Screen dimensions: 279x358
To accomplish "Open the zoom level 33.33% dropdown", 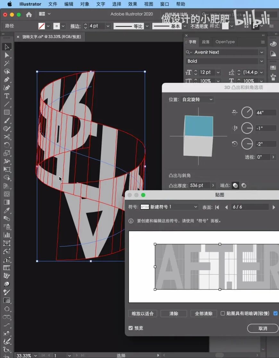I will [36, 355].
